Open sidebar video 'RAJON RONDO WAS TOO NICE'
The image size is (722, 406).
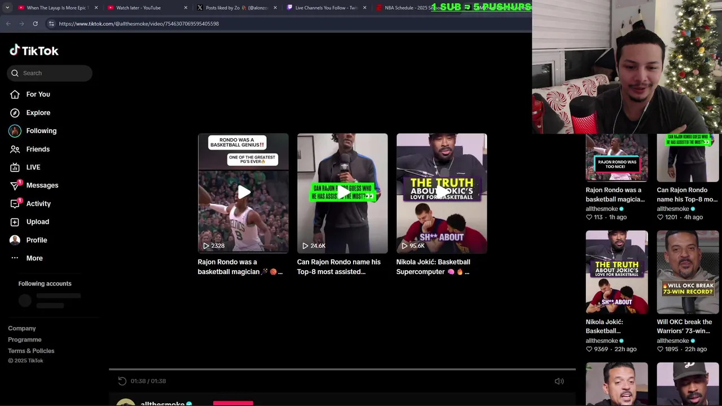[x=617, y=158]
